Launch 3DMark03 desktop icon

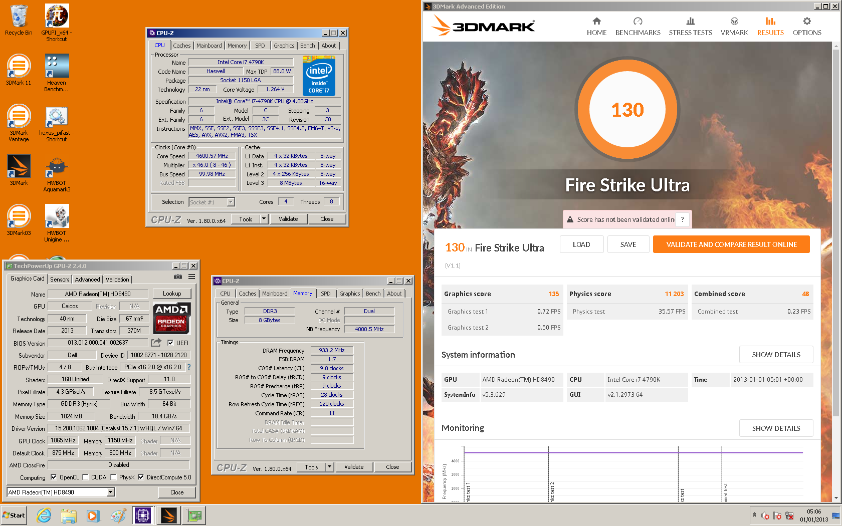19,220
